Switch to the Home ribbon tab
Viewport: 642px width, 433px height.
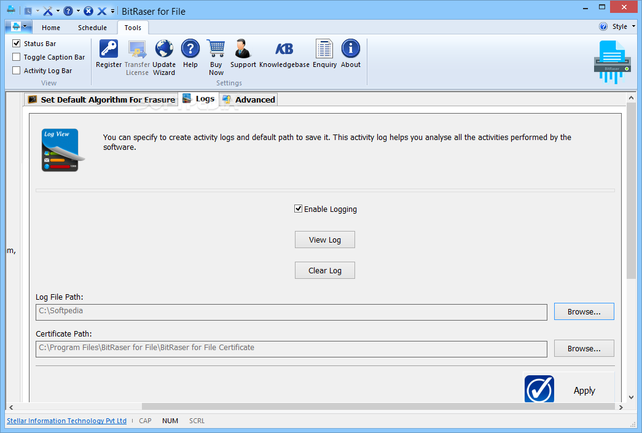point(51,28)
